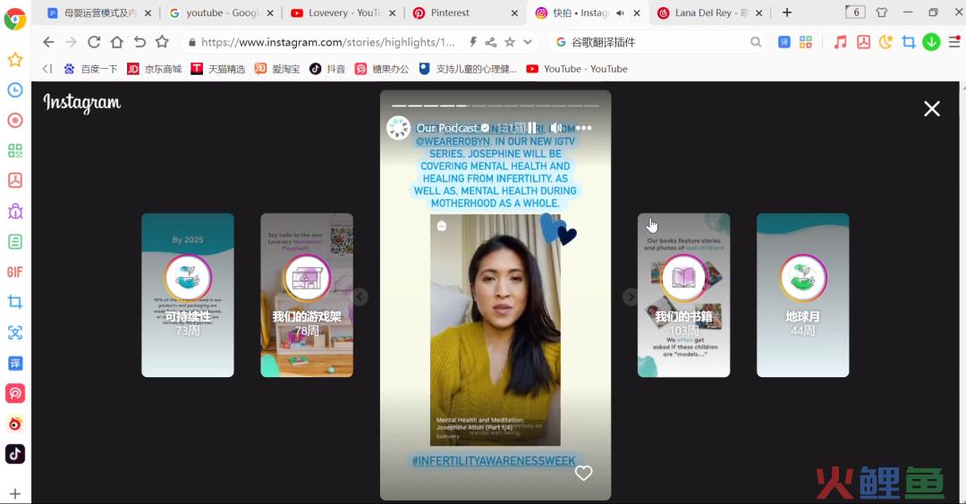The image size is (966, 504).
Task: Click the browser forward arrow
Action: pyautogui.click(x=72, y=42)
